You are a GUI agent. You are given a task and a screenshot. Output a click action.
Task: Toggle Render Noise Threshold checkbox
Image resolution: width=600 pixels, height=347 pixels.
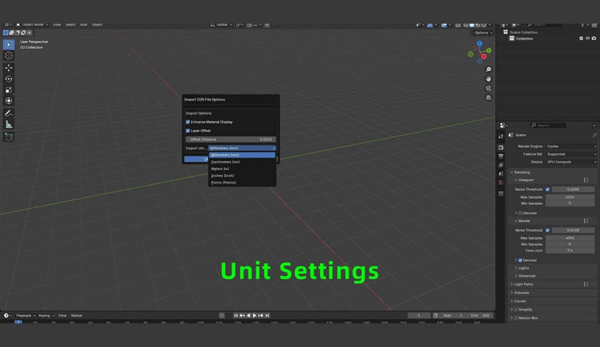click(548, 230)
